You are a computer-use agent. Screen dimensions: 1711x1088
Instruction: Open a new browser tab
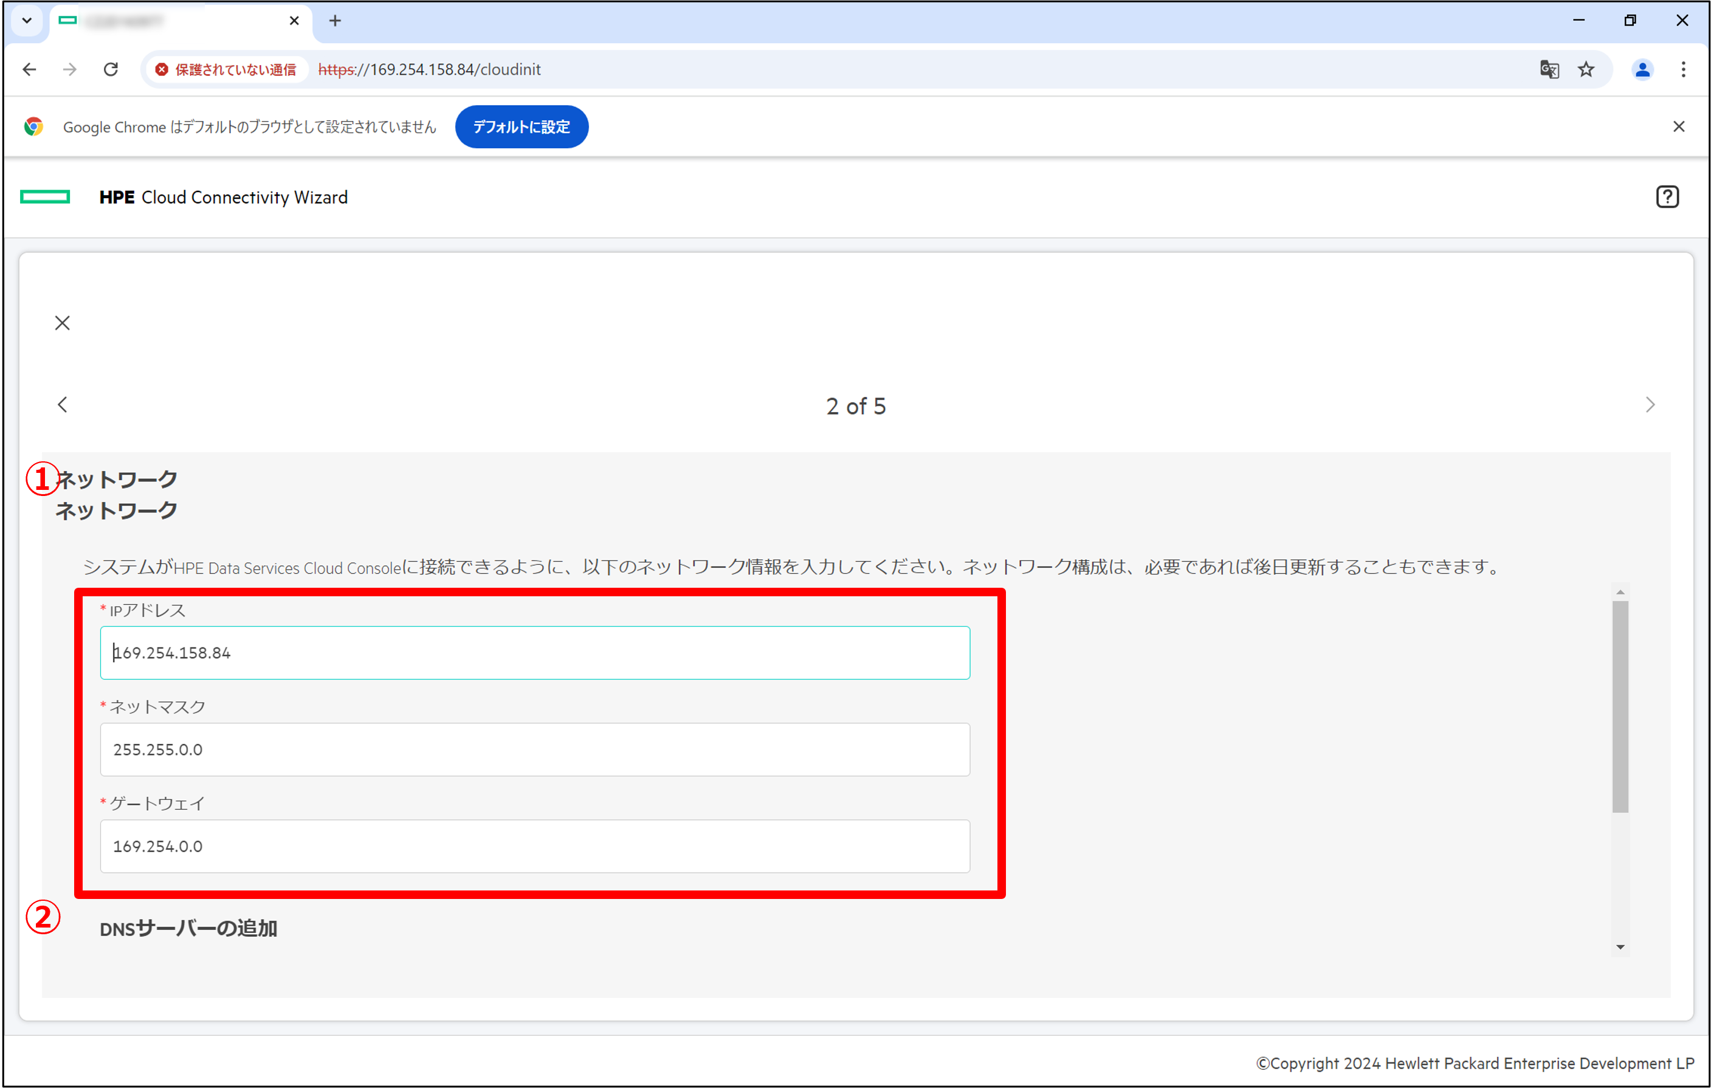coord(336,21)
